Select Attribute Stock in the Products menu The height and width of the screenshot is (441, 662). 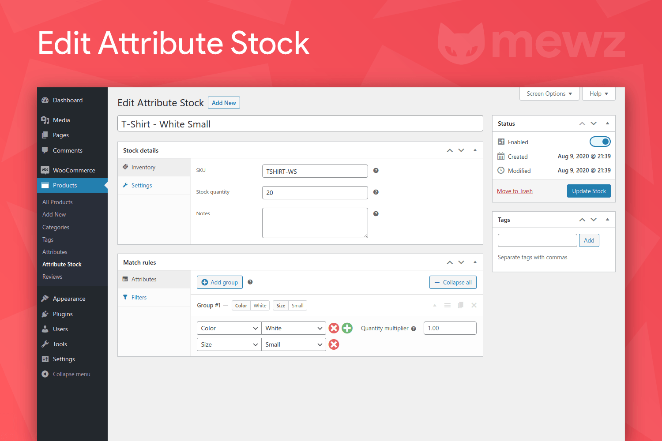point(62,264)
